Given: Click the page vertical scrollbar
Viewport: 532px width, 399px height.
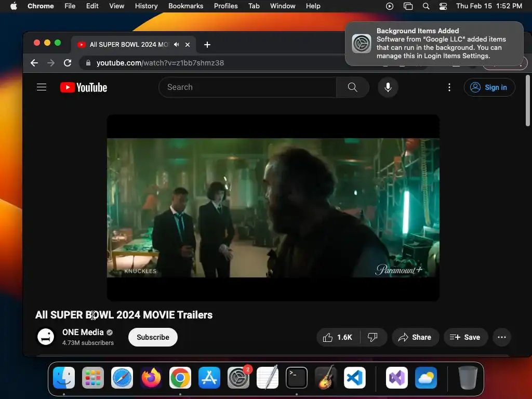Looking at the screenshot, I should click(528, 101).
